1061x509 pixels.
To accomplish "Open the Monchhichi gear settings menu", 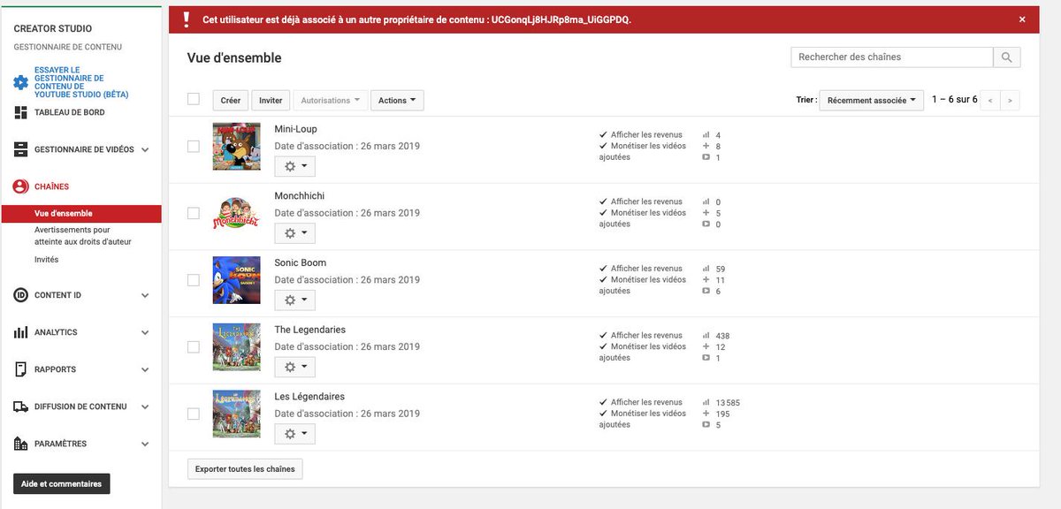I will click(x=294, y=233).
